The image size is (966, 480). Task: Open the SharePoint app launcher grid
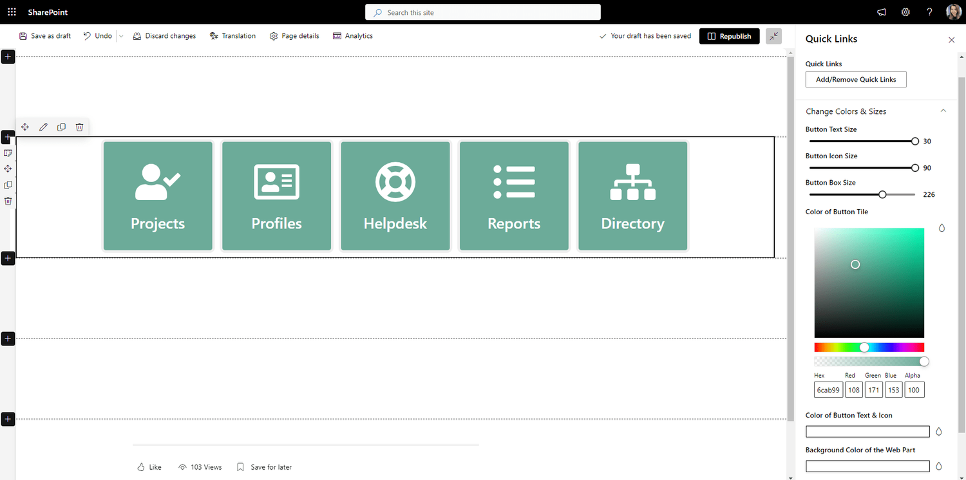tap(12, 12)
